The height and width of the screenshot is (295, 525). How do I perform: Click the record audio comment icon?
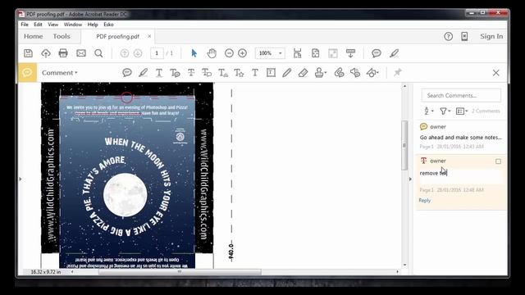pos(355,73)
